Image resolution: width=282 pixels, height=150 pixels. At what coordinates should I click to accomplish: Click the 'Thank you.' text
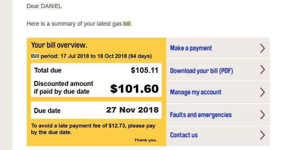(x=146, y=140)
